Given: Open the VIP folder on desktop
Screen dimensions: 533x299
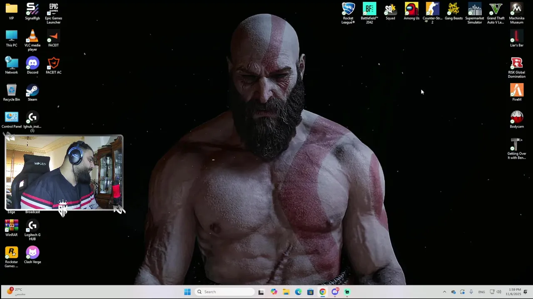Looking at the screenshot, I should (x=11, y=12).
